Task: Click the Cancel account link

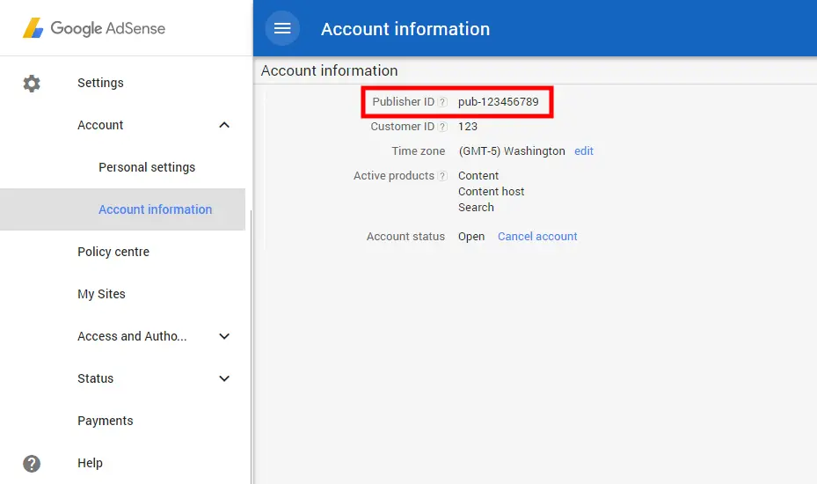Action: [537, 237]
